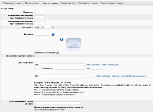153x112 pixels.
Task: Open the Сопутствующие товары tab
Action: coord(111,3)
